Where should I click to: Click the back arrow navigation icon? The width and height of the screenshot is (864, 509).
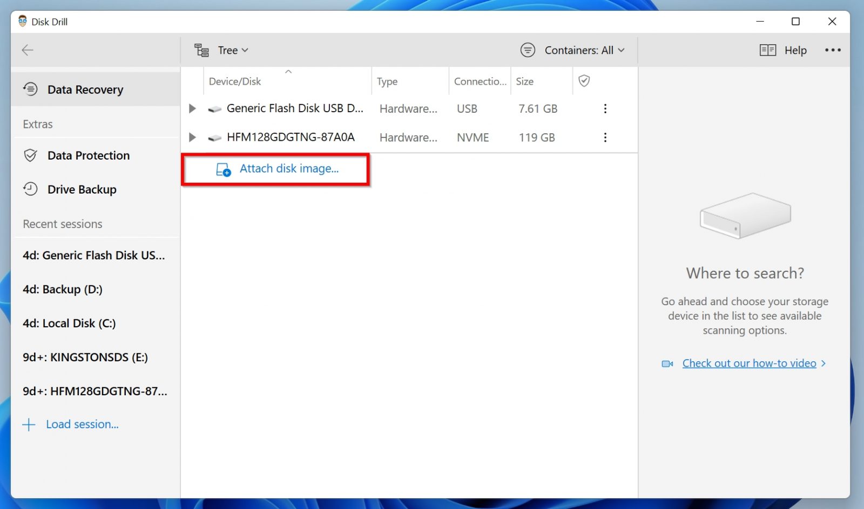pyautogui.click(x=27, y=50)
